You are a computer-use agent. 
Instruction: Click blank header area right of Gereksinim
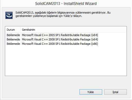(x=81, y=30)
